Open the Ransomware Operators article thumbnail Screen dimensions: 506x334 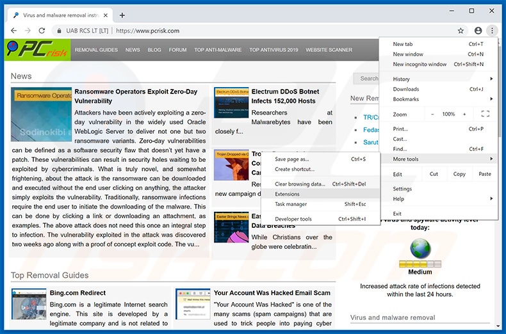click(41, 114)
